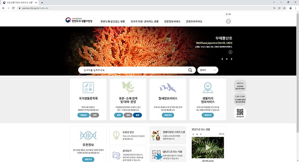Next video arrow in 영상으로 보는 생물
The height and width of the screenshot is (162, 299).
click(201, 134)
